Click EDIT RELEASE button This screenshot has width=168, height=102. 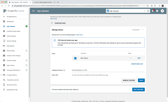tap(139, 89)
